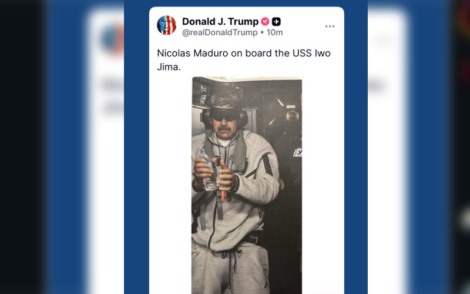Click the black goggles in the photo

224,114
